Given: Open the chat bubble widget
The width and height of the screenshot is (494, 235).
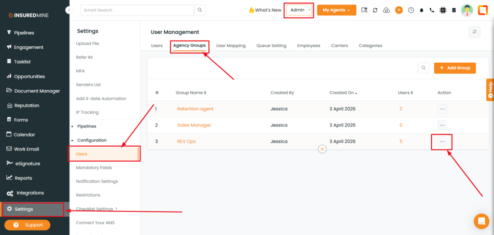Looking at the screenshot, I should click(x=481, y=221).
